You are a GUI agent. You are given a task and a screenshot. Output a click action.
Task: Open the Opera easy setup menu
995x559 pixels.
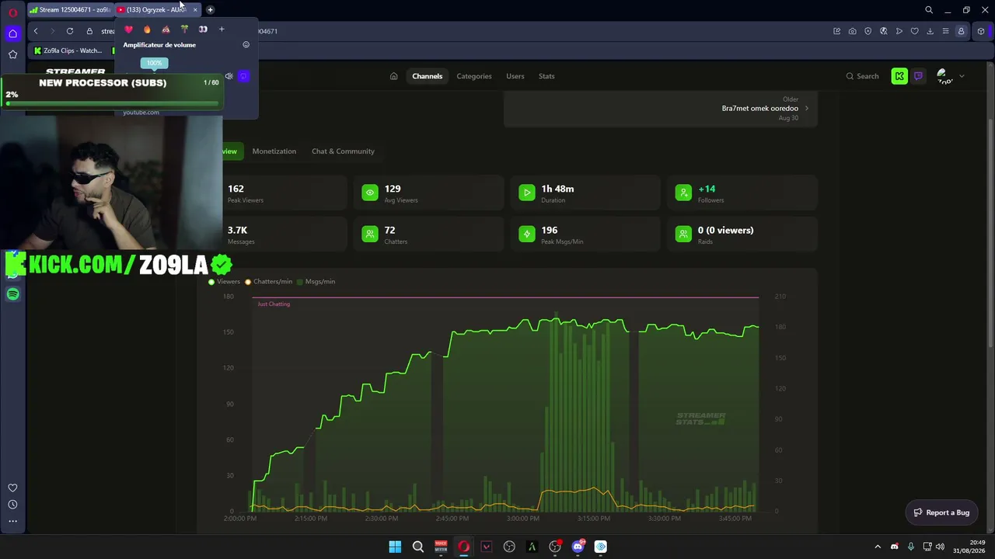pos(945,31)
